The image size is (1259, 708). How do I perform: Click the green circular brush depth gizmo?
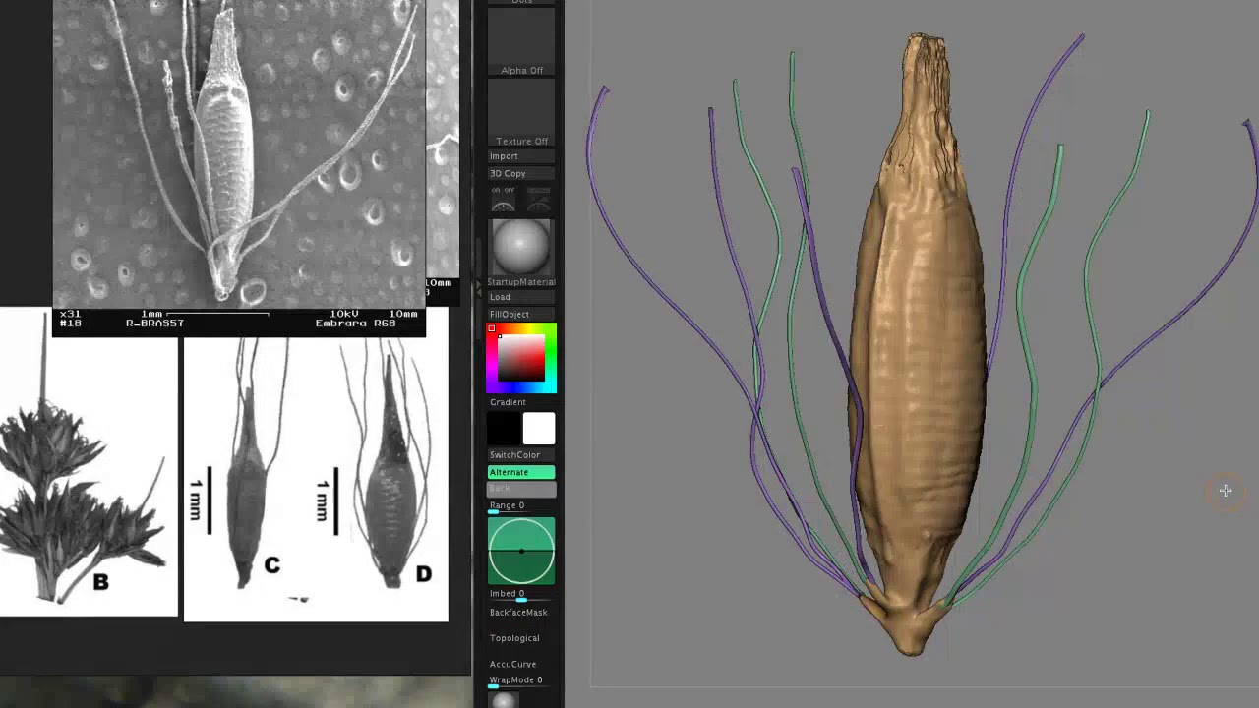tap(521, 551)
